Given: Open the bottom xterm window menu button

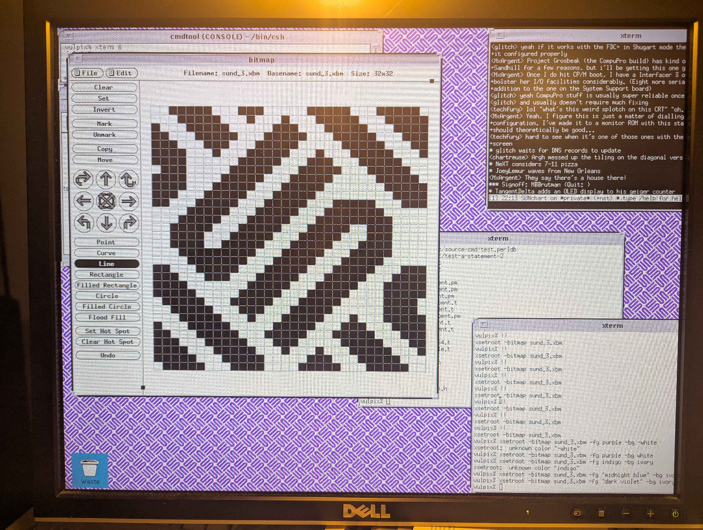Looking at the screenshot, I should tap(483, 325).
